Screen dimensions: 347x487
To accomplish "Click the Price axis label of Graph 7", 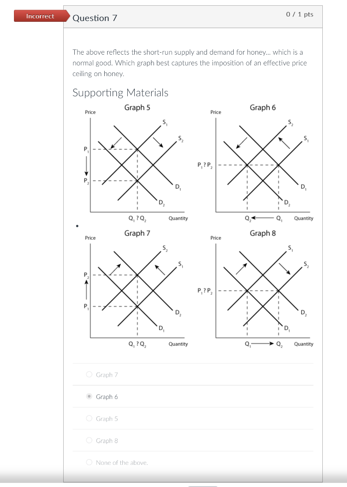I will point(90,238).
